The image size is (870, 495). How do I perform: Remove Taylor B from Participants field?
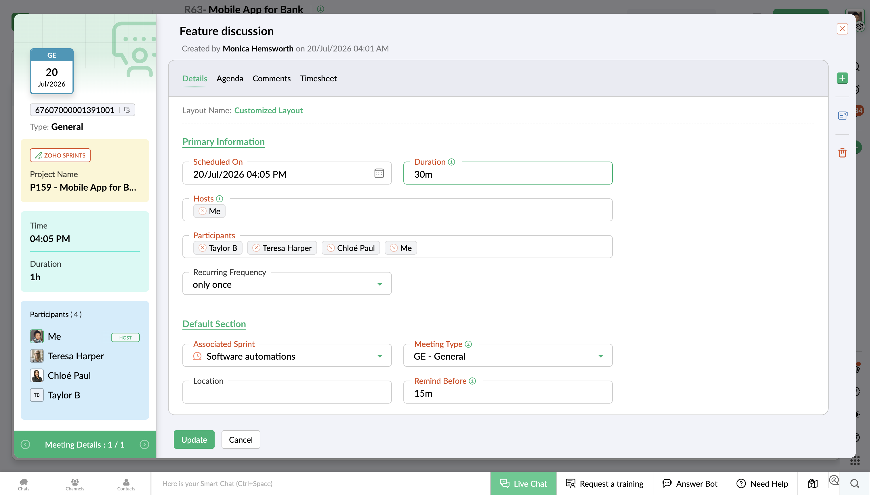coord(203,248)
